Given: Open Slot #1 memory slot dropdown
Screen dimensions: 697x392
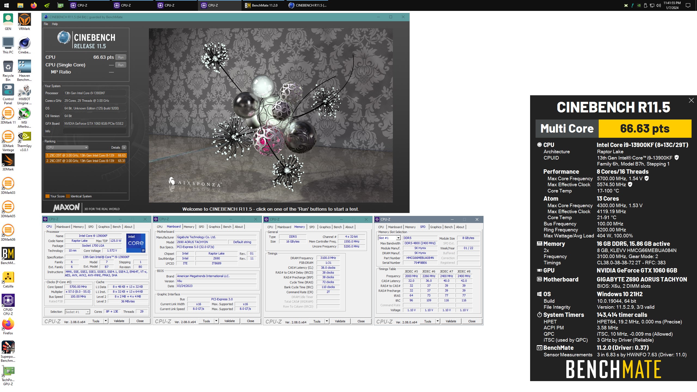Looking at the screenshot, I should (x=389, y=238).
